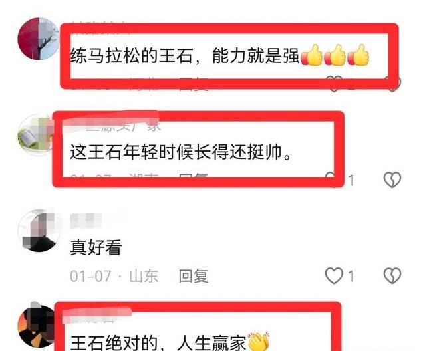423x351 pixels.
Task: Tap the "01-07 · 山东" timestamp
Action: click(x=114, y=276)
